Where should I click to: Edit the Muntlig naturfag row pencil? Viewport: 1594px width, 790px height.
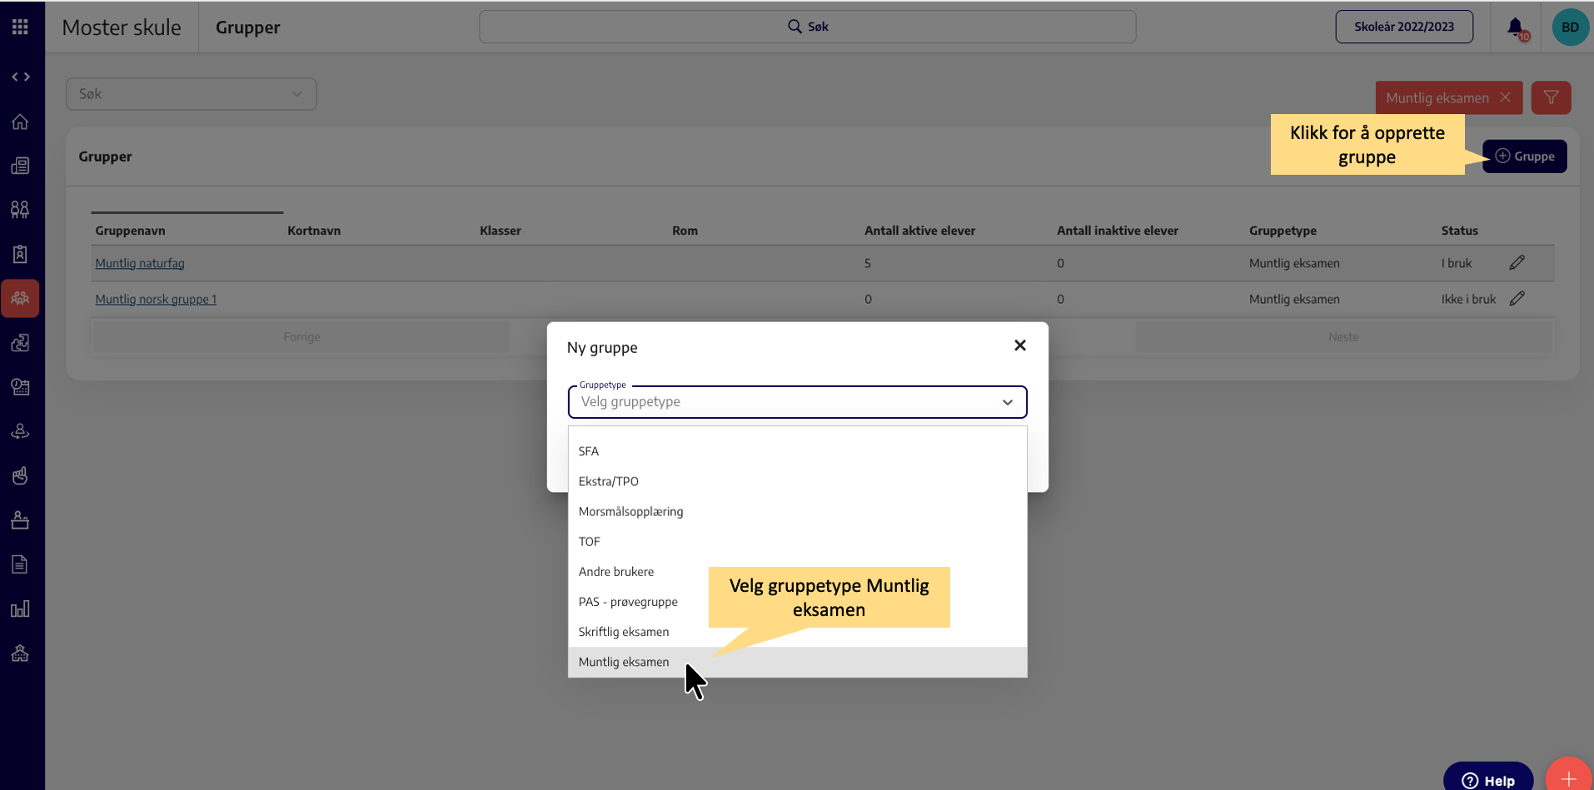[x=1517, y=262]
